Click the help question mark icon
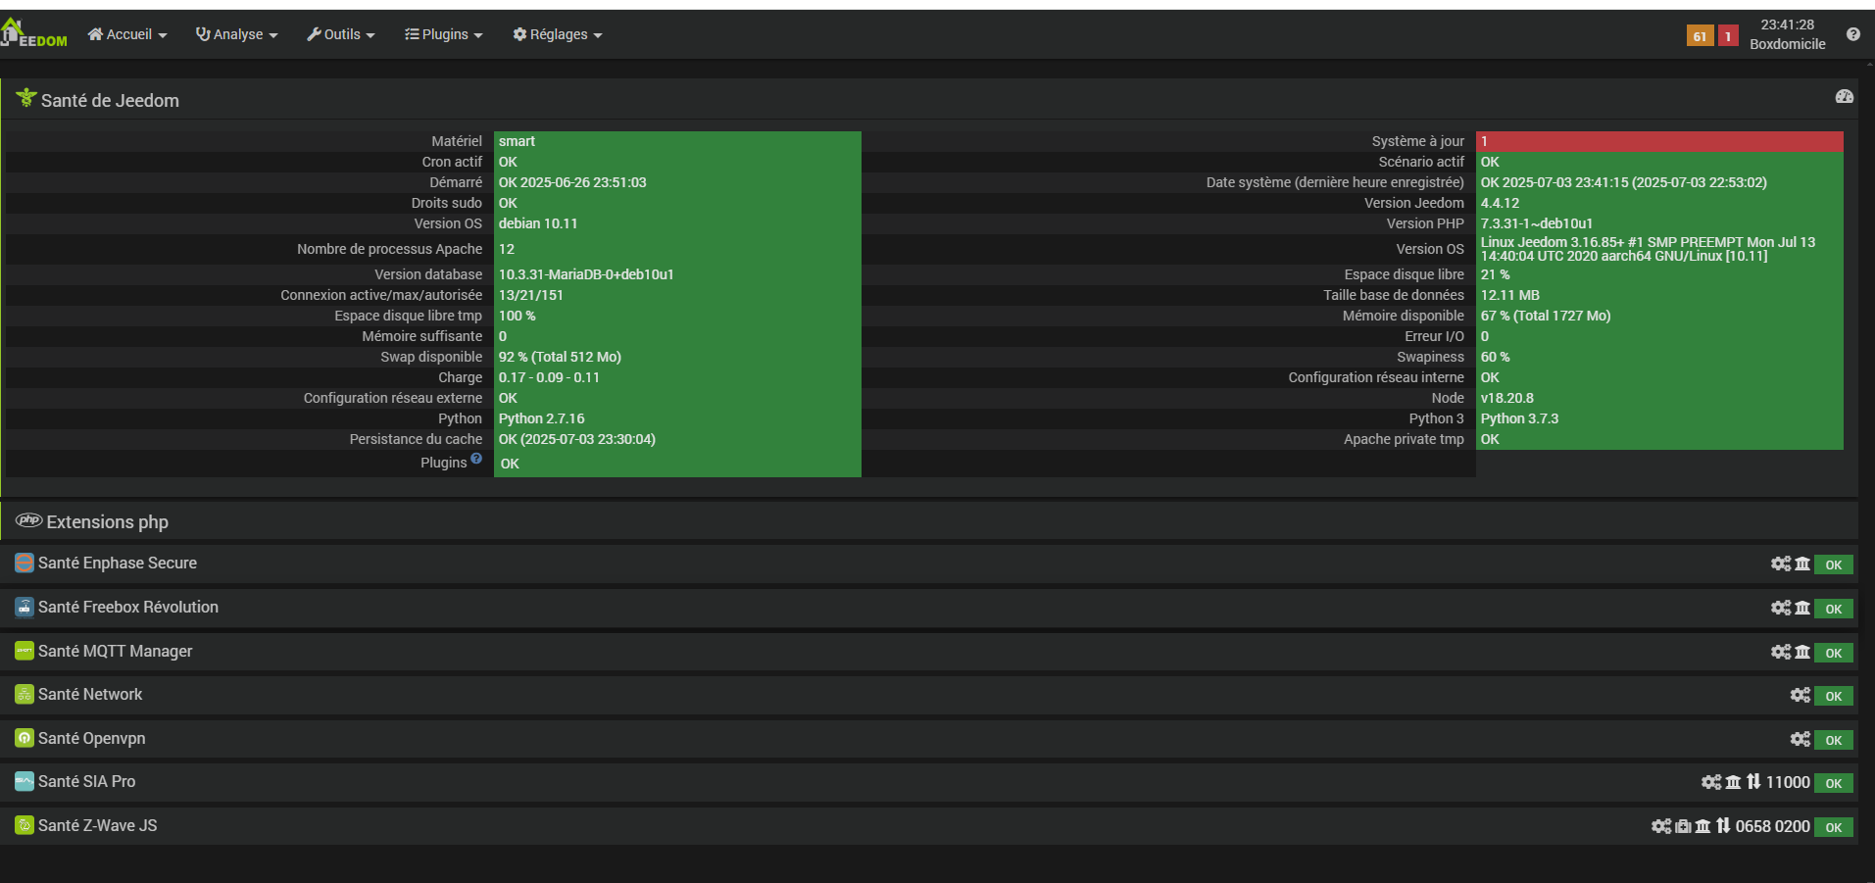Screen dimensions: 1875x883 click(x=1852, y=34)
